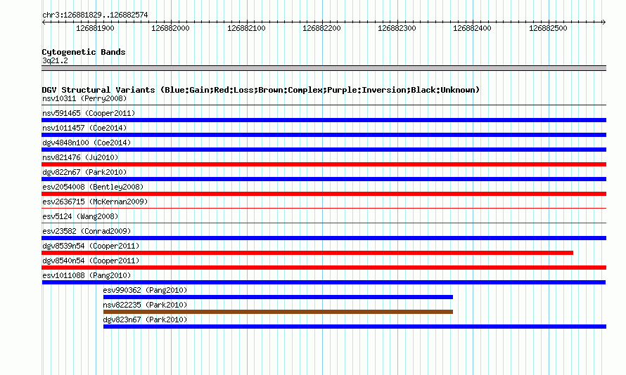Click the blue gain bar under nsv591465
The height and width of the screenshot is (375, 626).
tap(324, 120)
